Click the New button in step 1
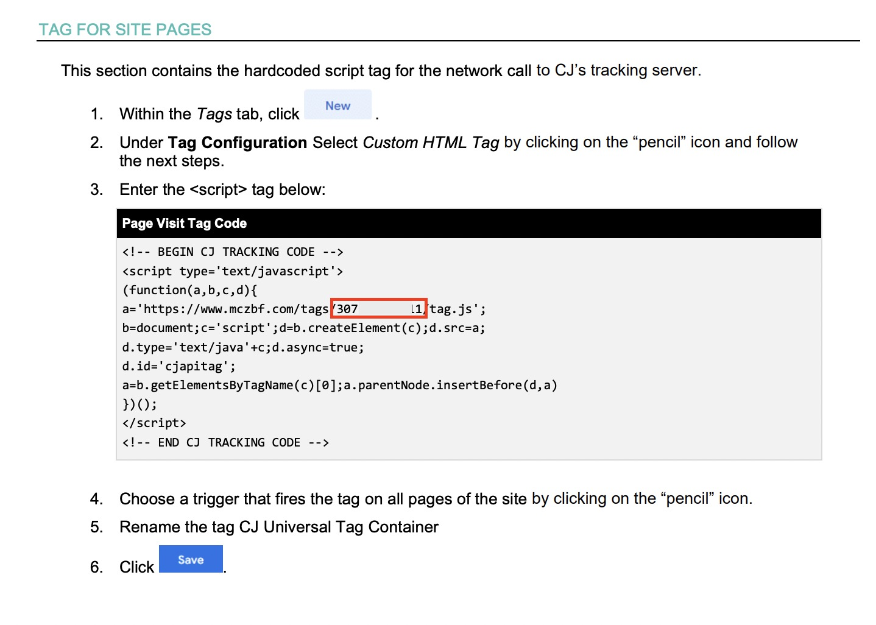 point(337,105)
